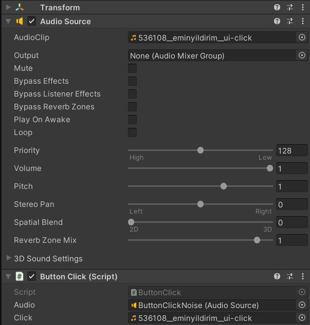Click the Priority value field
The width and height of the screenshot is (310, 325).
tap(291, 150)
